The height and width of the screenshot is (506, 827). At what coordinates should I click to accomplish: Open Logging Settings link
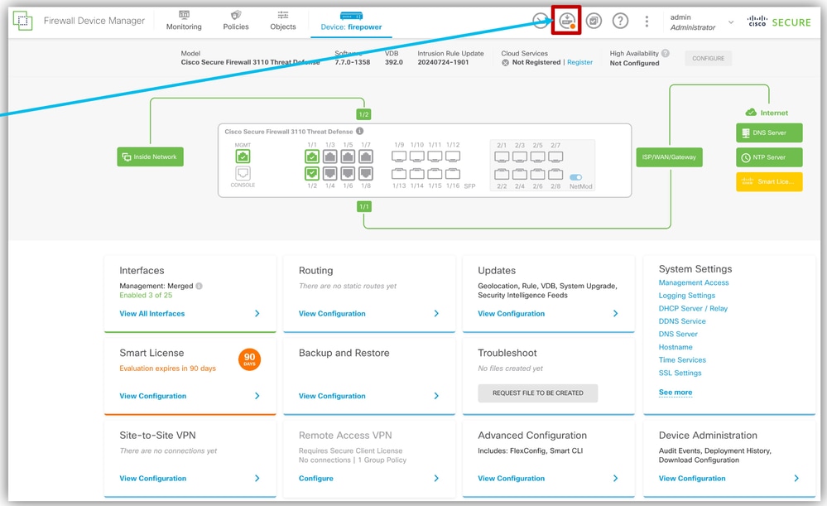[x=687, y=296]
